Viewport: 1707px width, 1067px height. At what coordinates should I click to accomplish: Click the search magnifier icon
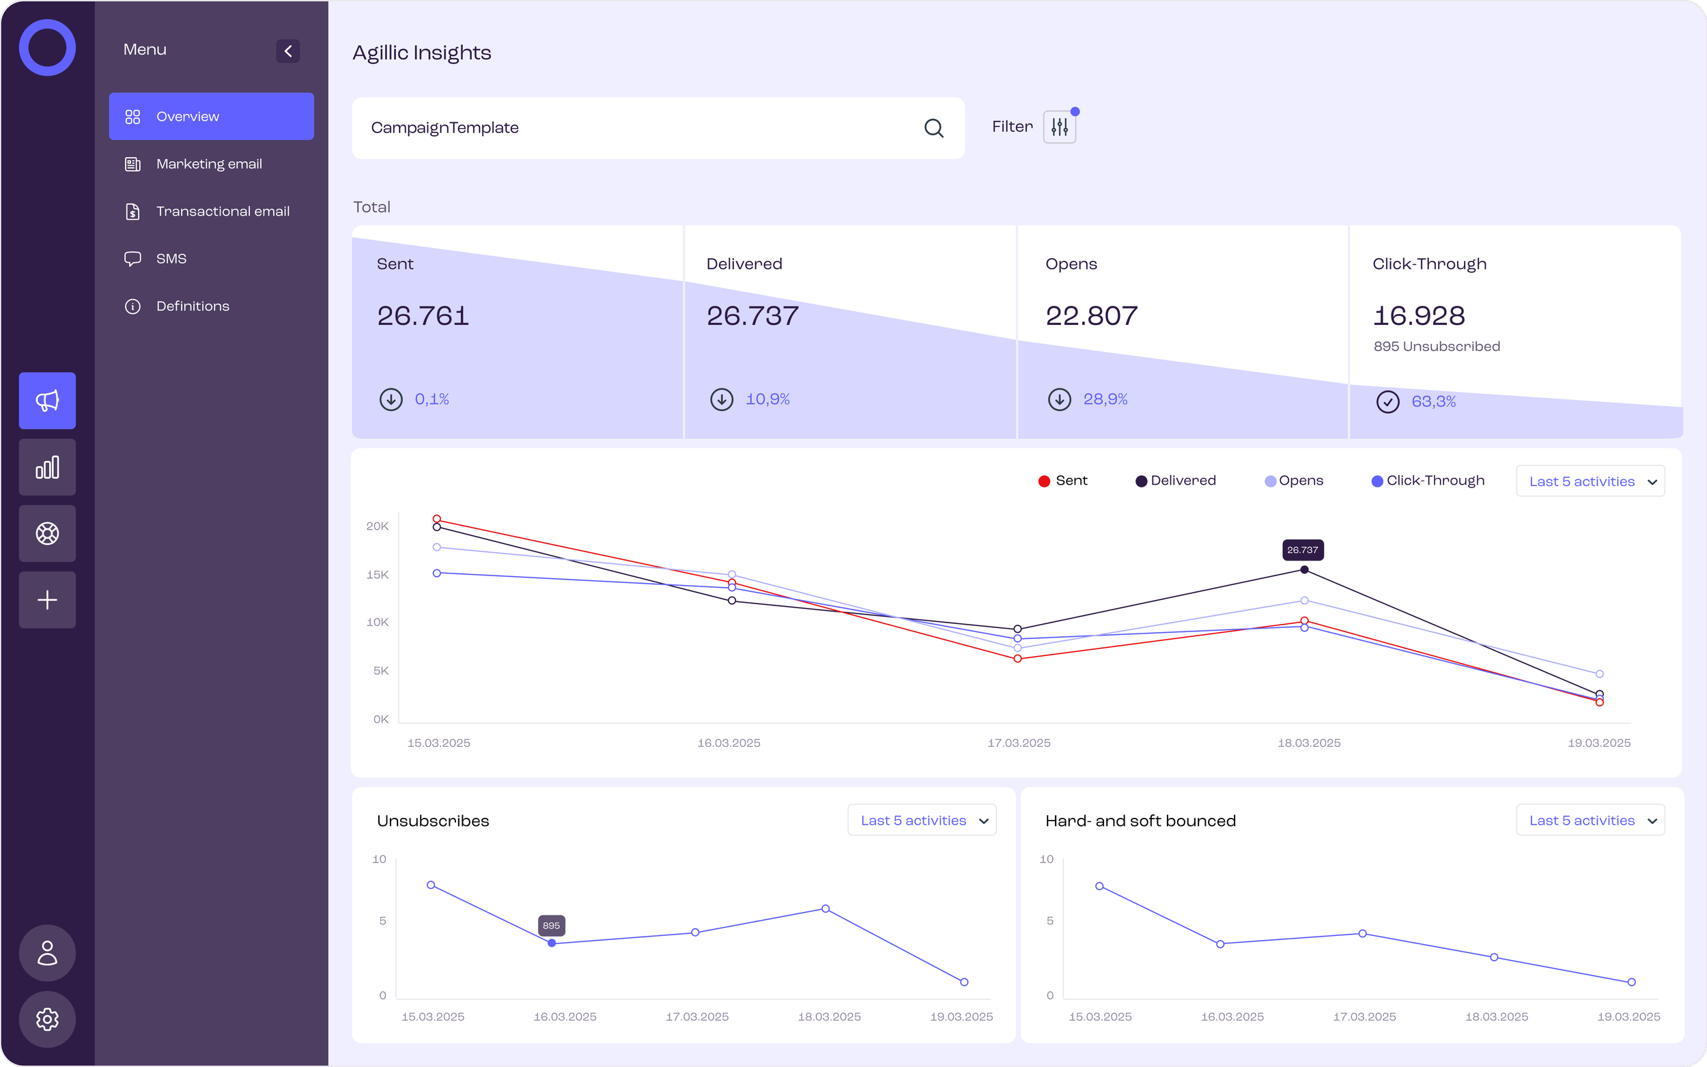(x=933, y=128)
